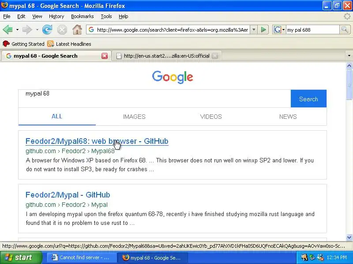Open the History menu
The image size is (353, 264).
pos(56,16)
